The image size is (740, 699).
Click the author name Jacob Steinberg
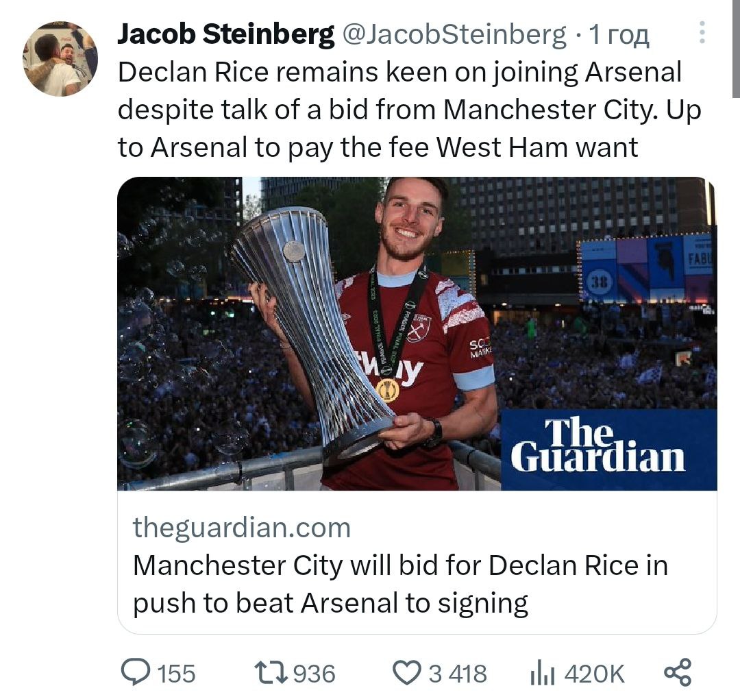tap(226, 34)
